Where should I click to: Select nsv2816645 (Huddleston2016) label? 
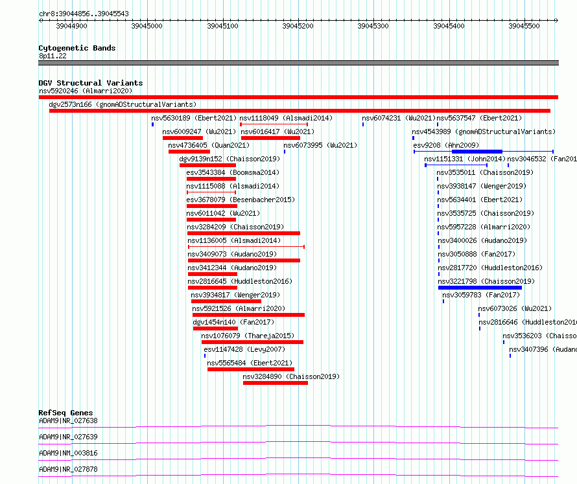[x=240, y=281]
